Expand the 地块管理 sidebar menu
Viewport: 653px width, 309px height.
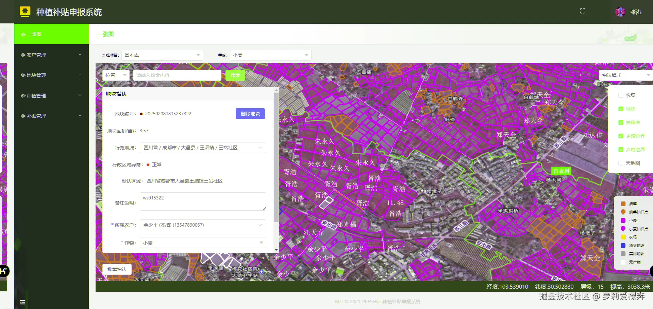51,75
